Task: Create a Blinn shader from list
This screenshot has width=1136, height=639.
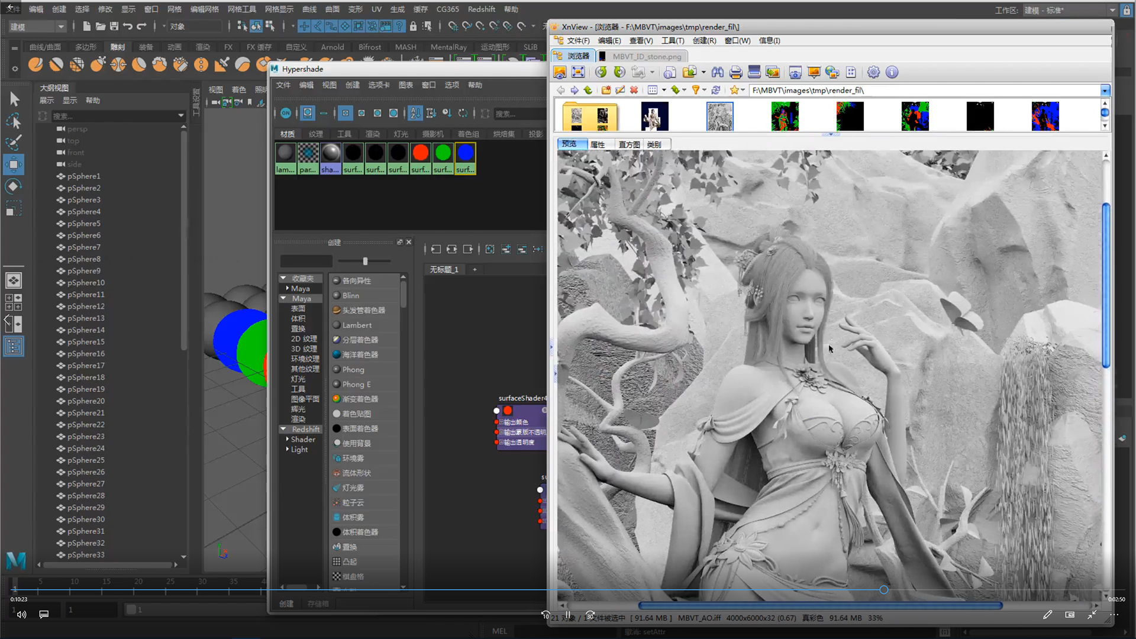Action: pos(364,295)
